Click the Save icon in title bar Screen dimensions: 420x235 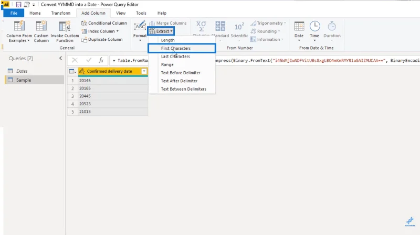click(x=18, y=5)
